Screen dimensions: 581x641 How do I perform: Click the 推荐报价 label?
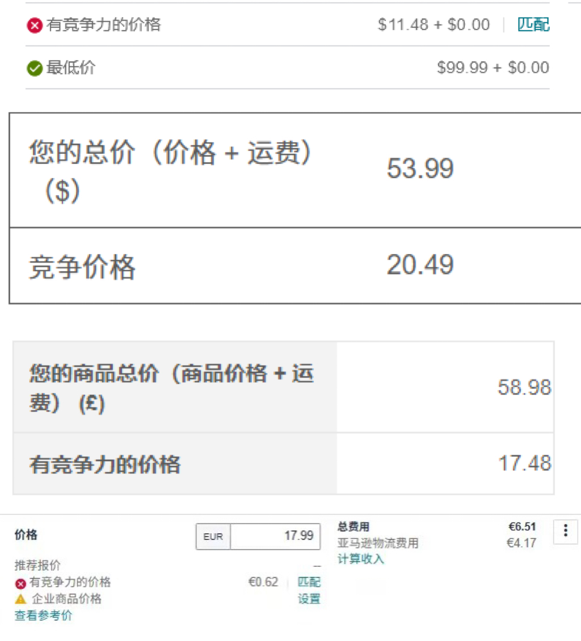click(37, 566)
